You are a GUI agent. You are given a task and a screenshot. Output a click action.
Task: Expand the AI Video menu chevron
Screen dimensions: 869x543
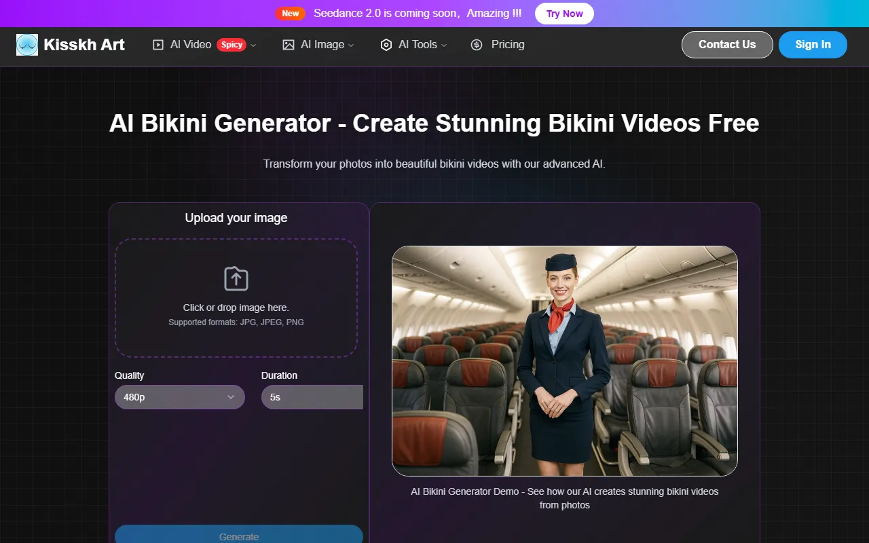pyautogui.click(x=253, y=45)
